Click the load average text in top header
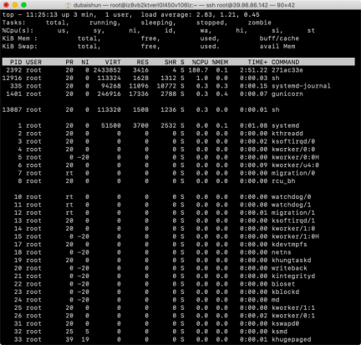Viewport: 361px width, 345px height. click(200, 14)
